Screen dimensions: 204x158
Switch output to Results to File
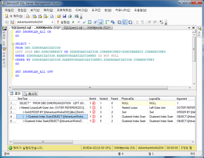pos(130,22)
